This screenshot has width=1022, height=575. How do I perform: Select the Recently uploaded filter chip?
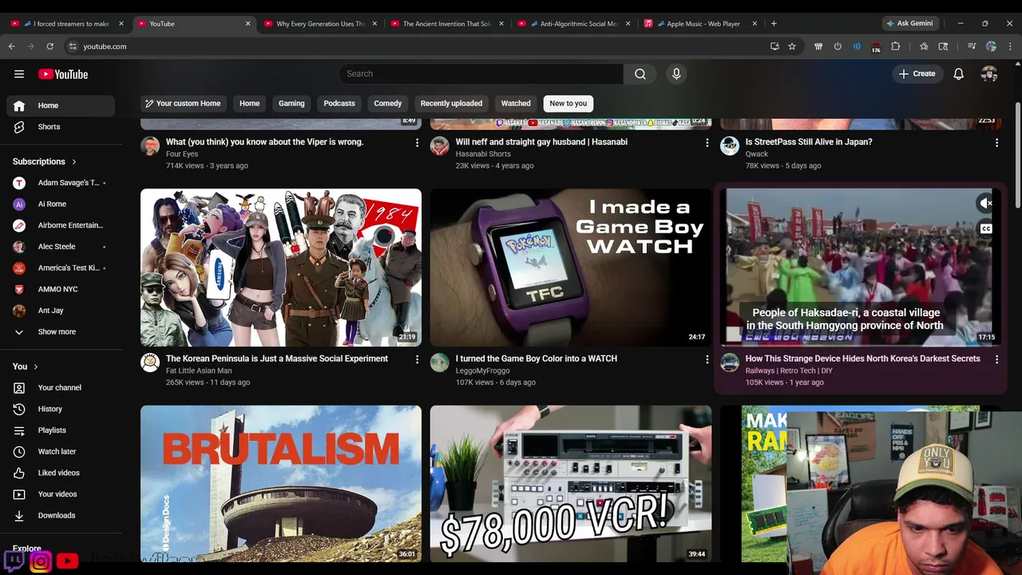(451, 103)
